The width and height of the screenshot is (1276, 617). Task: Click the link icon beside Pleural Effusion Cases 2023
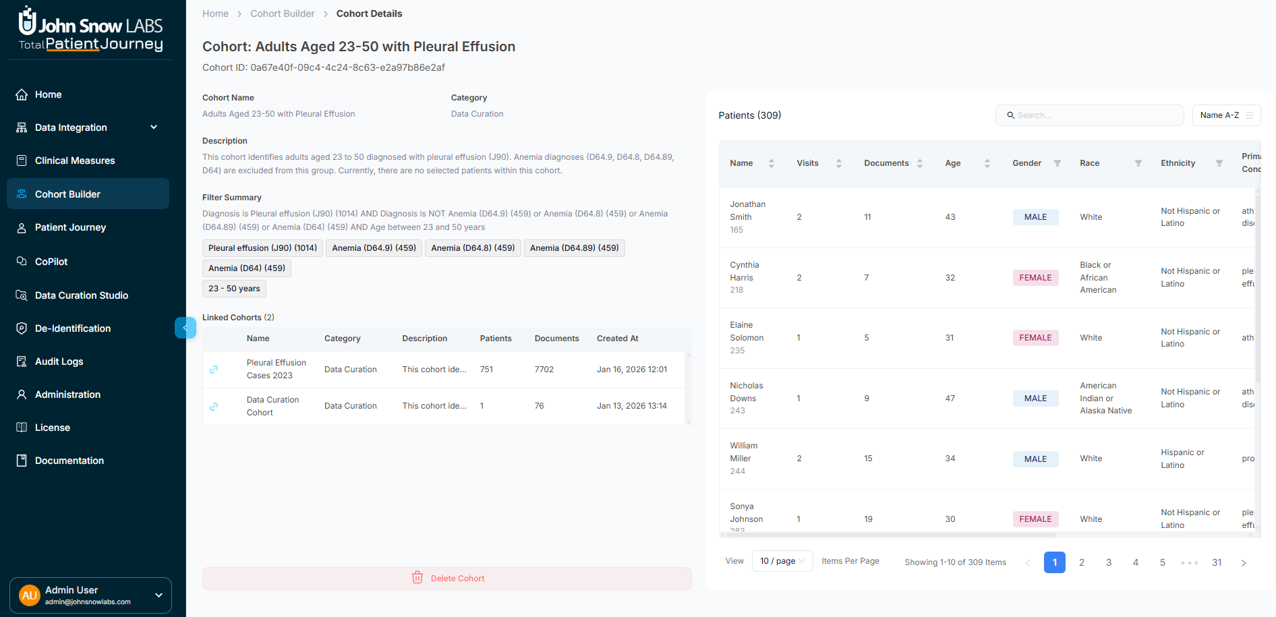click(214, 370)
